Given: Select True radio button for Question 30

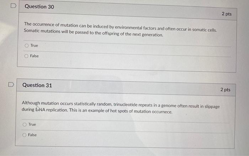Looking at the screenshot, I should pos(27,46).
